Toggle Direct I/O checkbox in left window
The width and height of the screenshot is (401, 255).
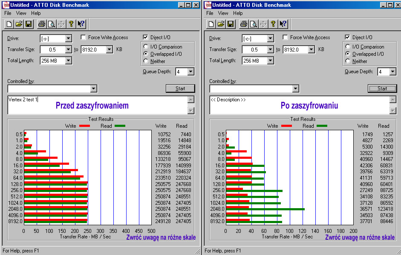[x=145, y=37]
